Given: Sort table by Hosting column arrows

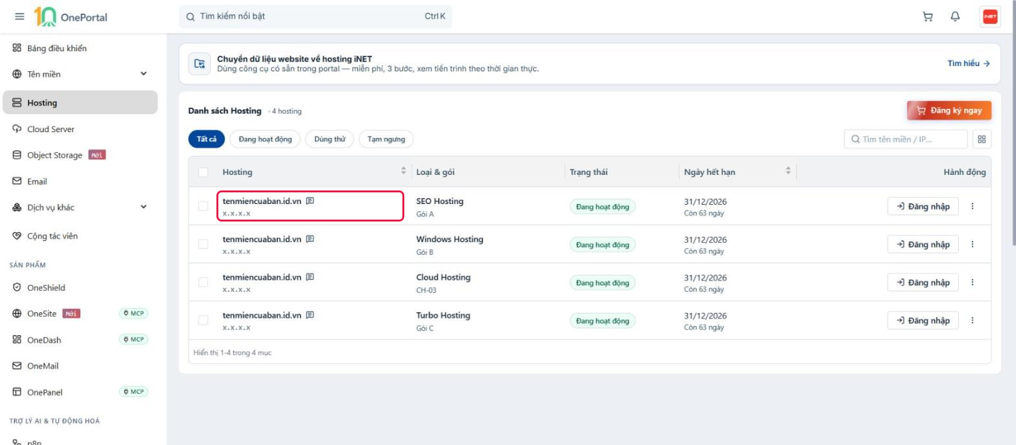Looking at the screenshot, I should (404, 171).
